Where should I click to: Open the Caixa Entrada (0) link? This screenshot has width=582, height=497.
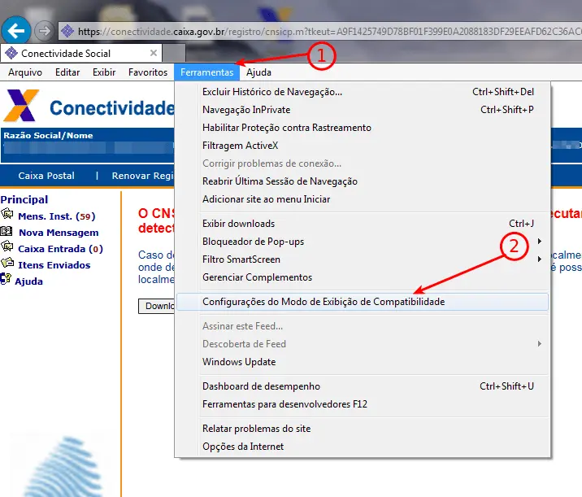tap(60, 249)
